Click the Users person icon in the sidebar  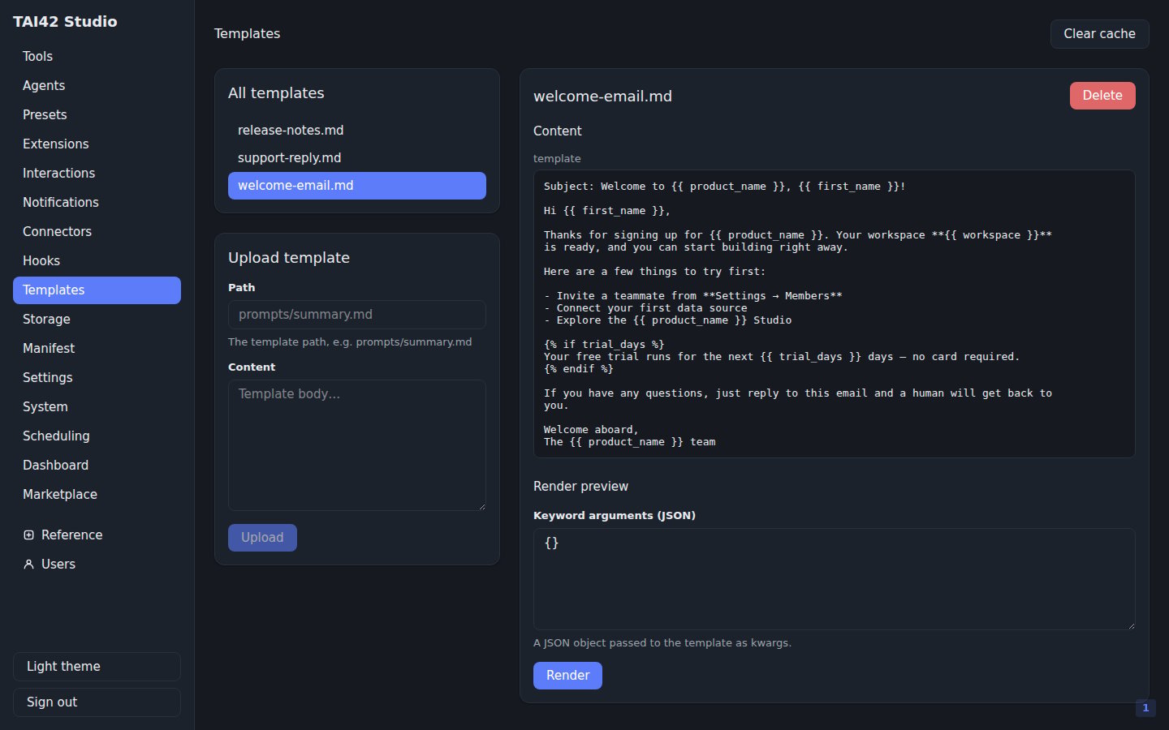pos(28,565)
